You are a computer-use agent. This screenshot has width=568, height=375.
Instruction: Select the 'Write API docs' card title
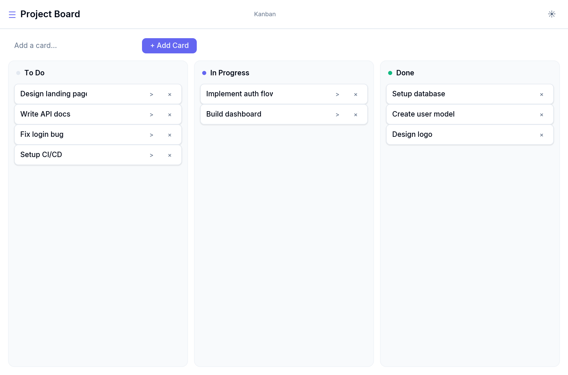point(45,114)
